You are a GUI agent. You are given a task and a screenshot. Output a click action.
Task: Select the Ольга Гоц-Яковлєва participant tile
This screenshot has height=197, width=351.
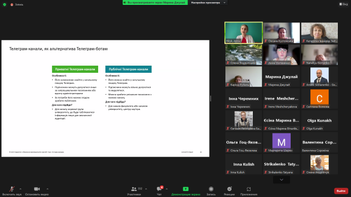[244, 142]
